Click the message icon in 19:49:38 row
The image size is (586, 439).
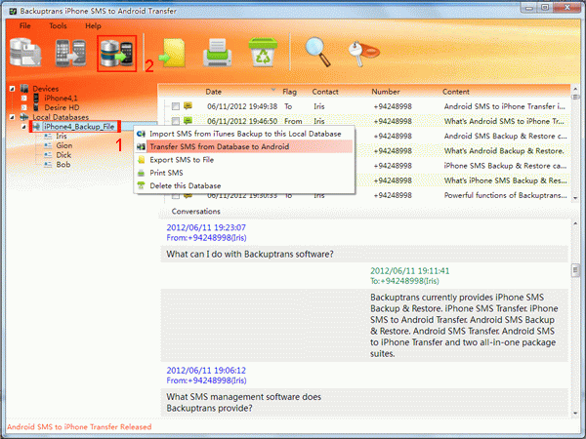pos(188,106)
